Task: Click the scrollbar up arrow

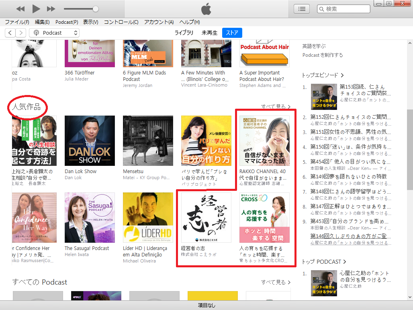Action: point(410,43)
